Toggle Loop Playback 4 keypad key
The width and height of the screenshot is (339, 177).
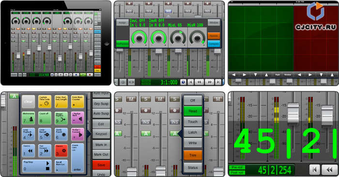(x=28, y=134)
